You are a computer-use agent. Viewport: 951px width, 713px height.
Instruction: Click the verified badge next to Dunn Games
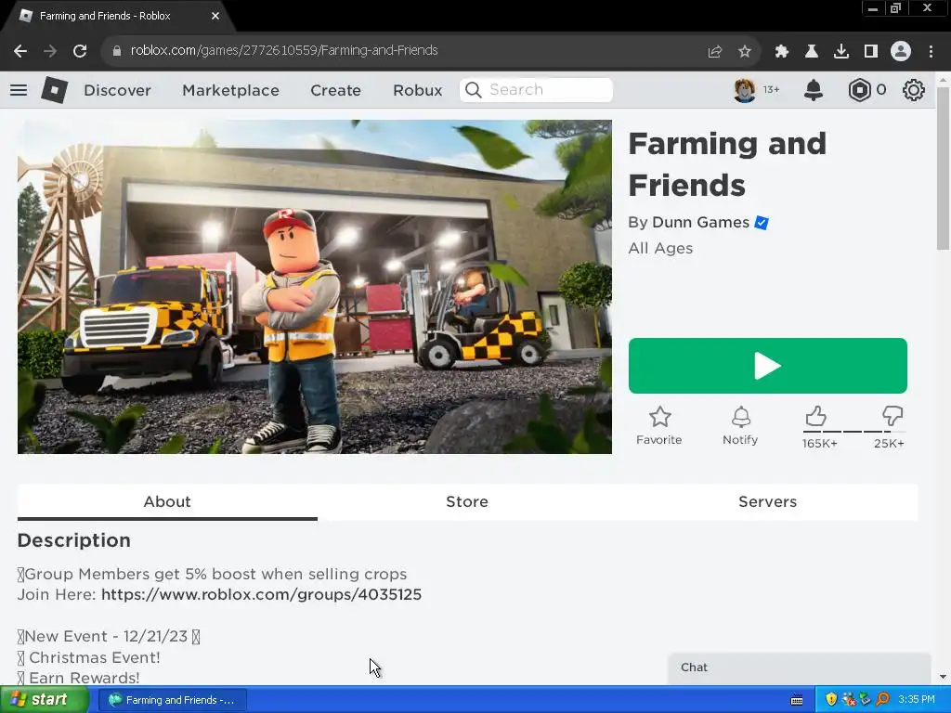[x=762, y=223]
